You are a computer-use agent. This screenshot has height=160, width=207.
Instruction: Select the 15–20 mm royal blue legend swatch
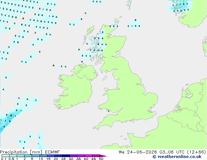tap(51, 156)
